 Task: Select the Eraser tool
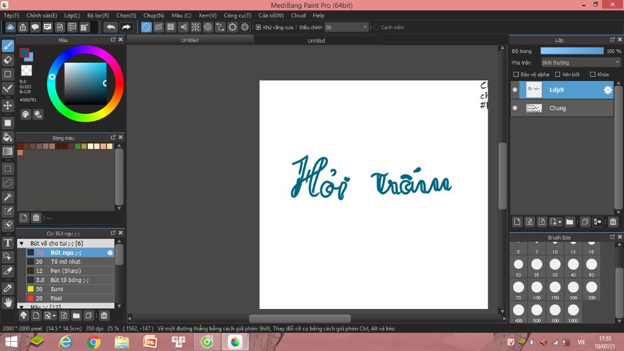click(8, 60)
